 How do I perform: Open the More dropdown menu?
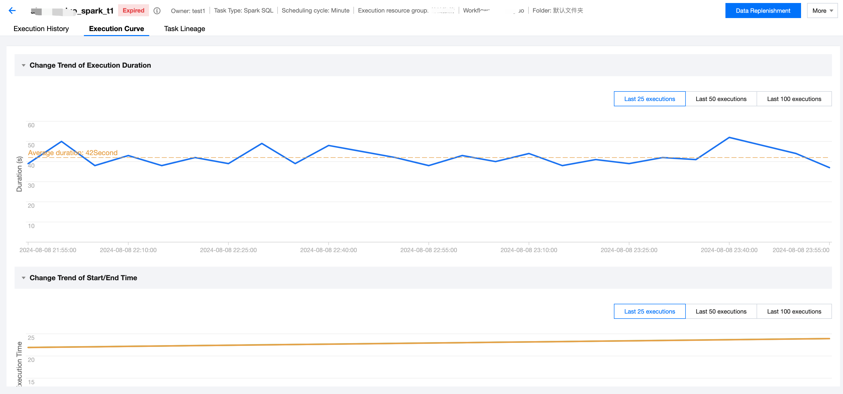pos(822,11)
